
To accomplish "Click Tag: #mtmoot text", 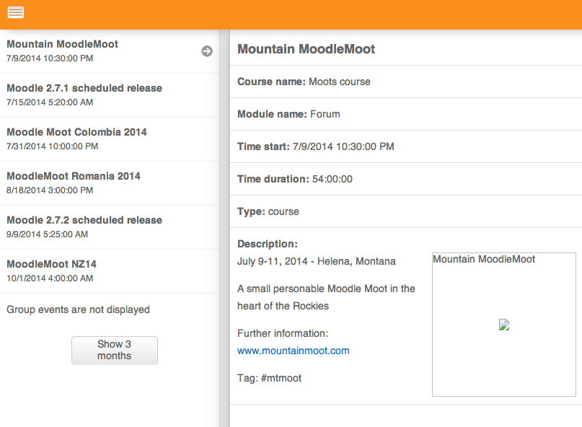I will coord(269,378).
